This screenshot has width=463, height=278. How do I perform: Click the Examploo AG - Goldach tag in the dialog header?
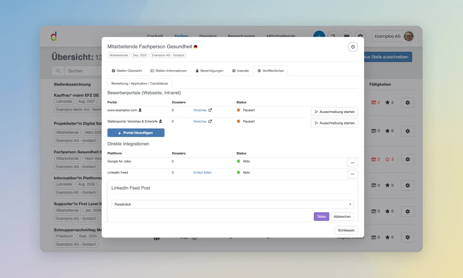[168, 55]
